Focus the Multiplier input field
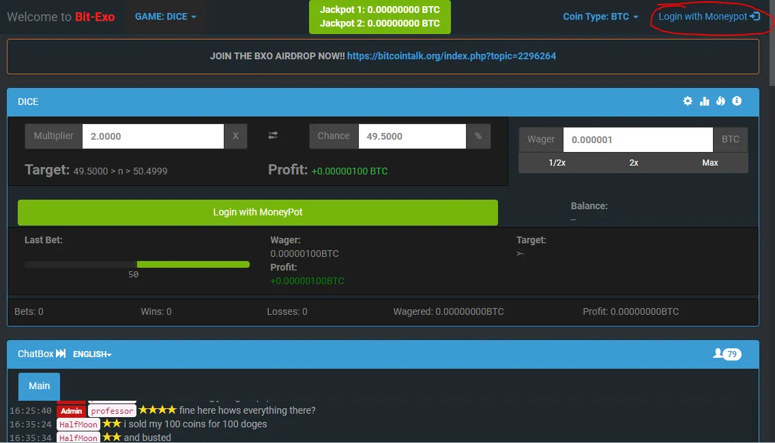Screen dimensions: 775x443 click(153, 136)
